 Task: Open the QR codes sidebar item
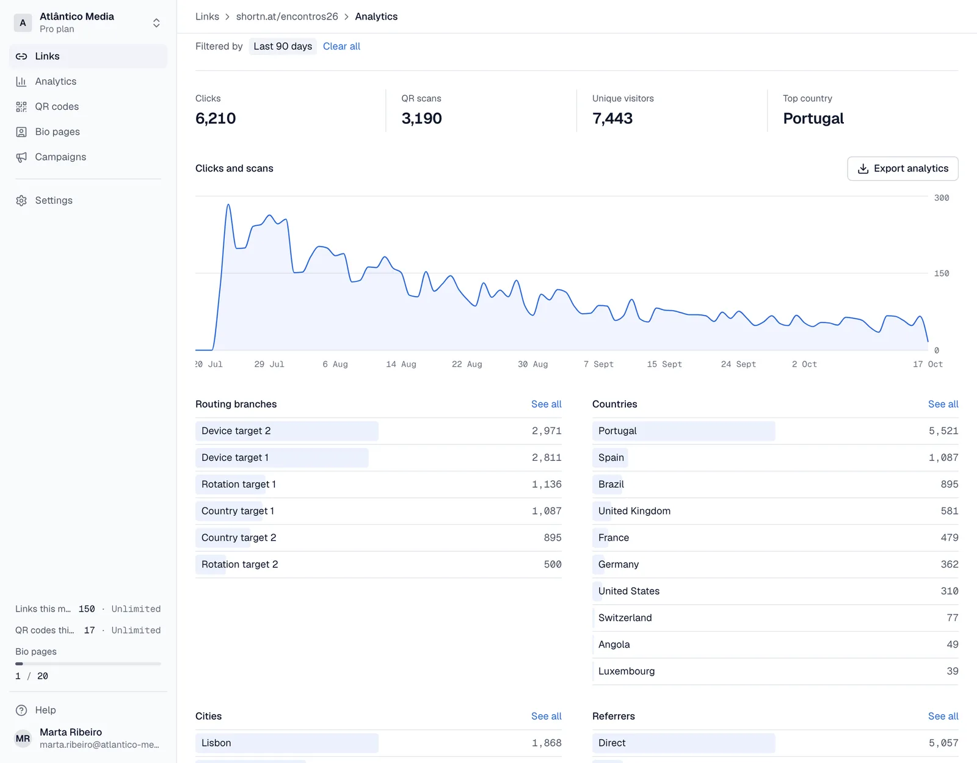89,107
